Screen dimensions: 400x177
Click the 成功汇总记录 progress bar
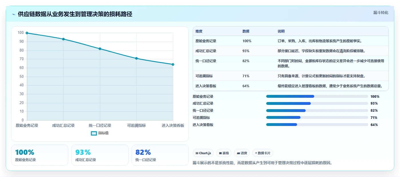[317, 103]
